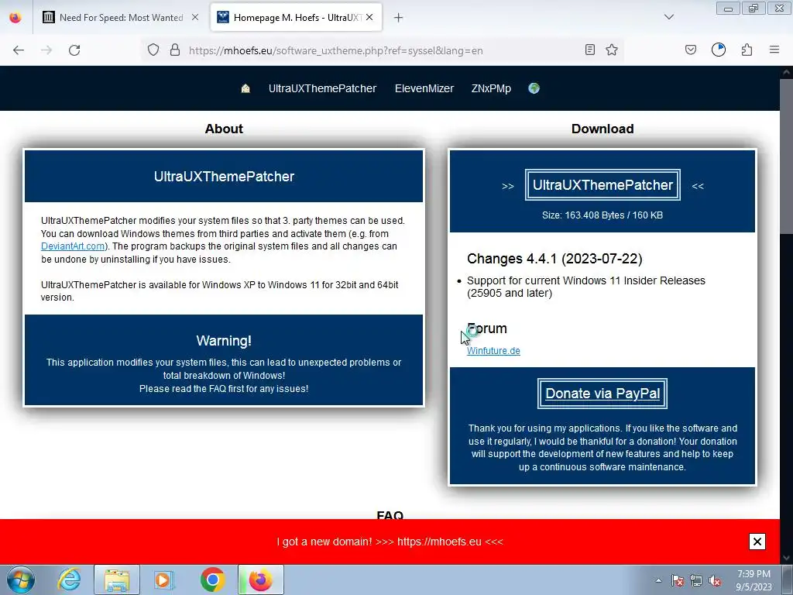The height and width of the screenshot is (595, 793).
Task: Click the muted volume tray icon
Action: 715,580
